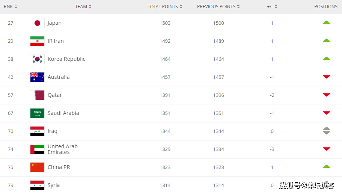
Task: Open the United Arab Emirates team link
Action: click(63, 149)
